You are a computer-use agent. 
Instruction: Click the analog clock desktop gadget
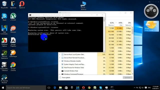point(151,11)
